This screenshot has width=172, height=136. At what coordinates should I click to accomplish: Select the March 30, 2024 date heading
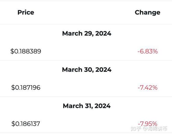(x=87, y=70)
